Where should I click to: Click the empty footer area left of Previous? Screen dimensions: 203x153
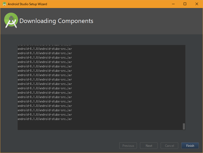[x=59, y=146]
